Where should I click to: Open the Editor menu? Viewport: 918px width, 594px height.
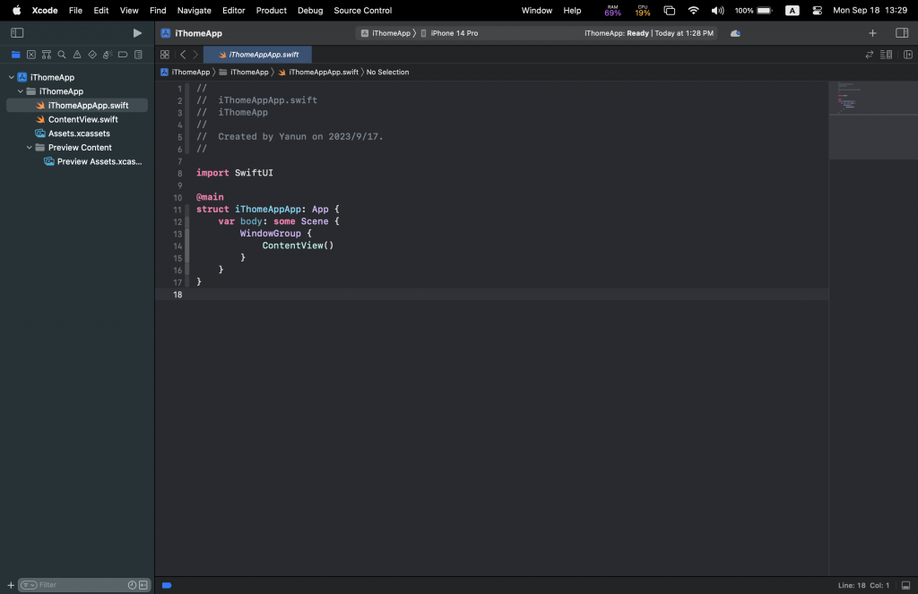tap(234, 11)
